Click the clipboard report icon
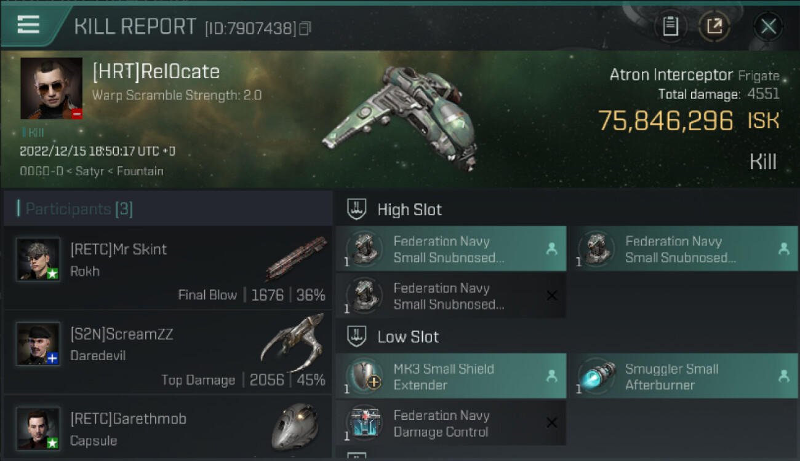This screenshot has height=461, width=800. tap(670, 26)
